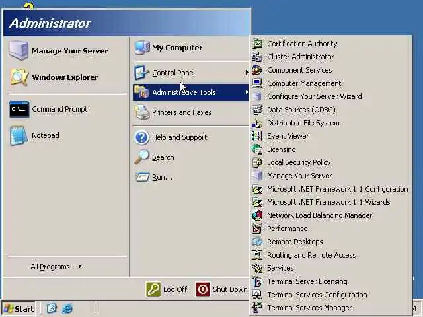
Task: Open Event Viewer icon
Action: point(257,136)
